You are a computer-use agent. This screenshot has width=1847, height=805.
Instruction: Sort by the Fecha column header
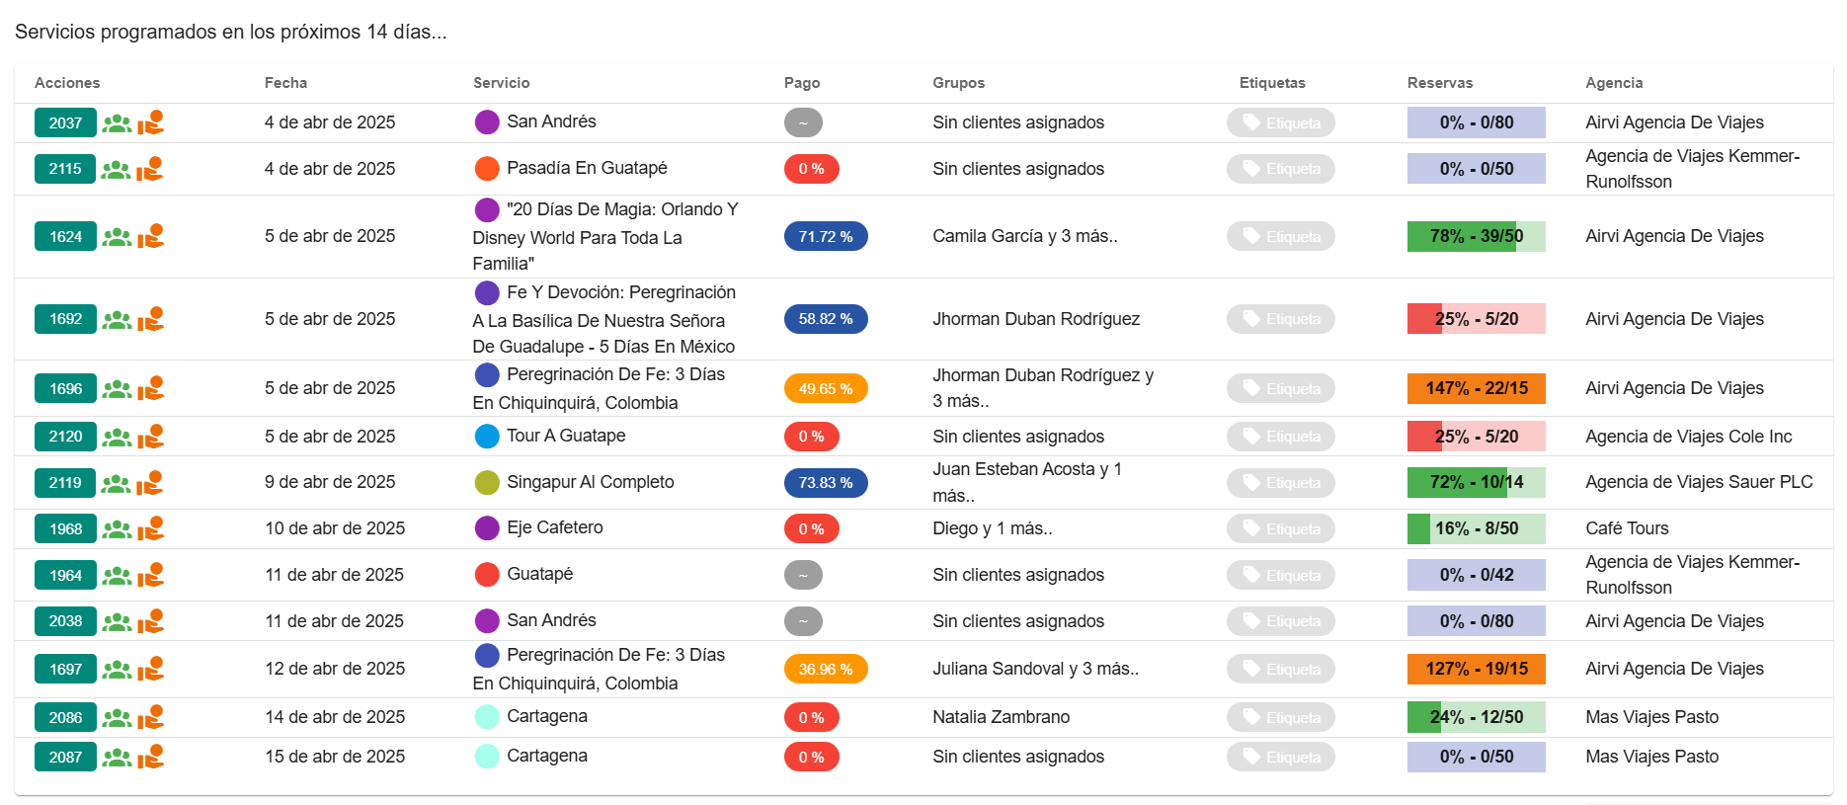tap(285, 83)
